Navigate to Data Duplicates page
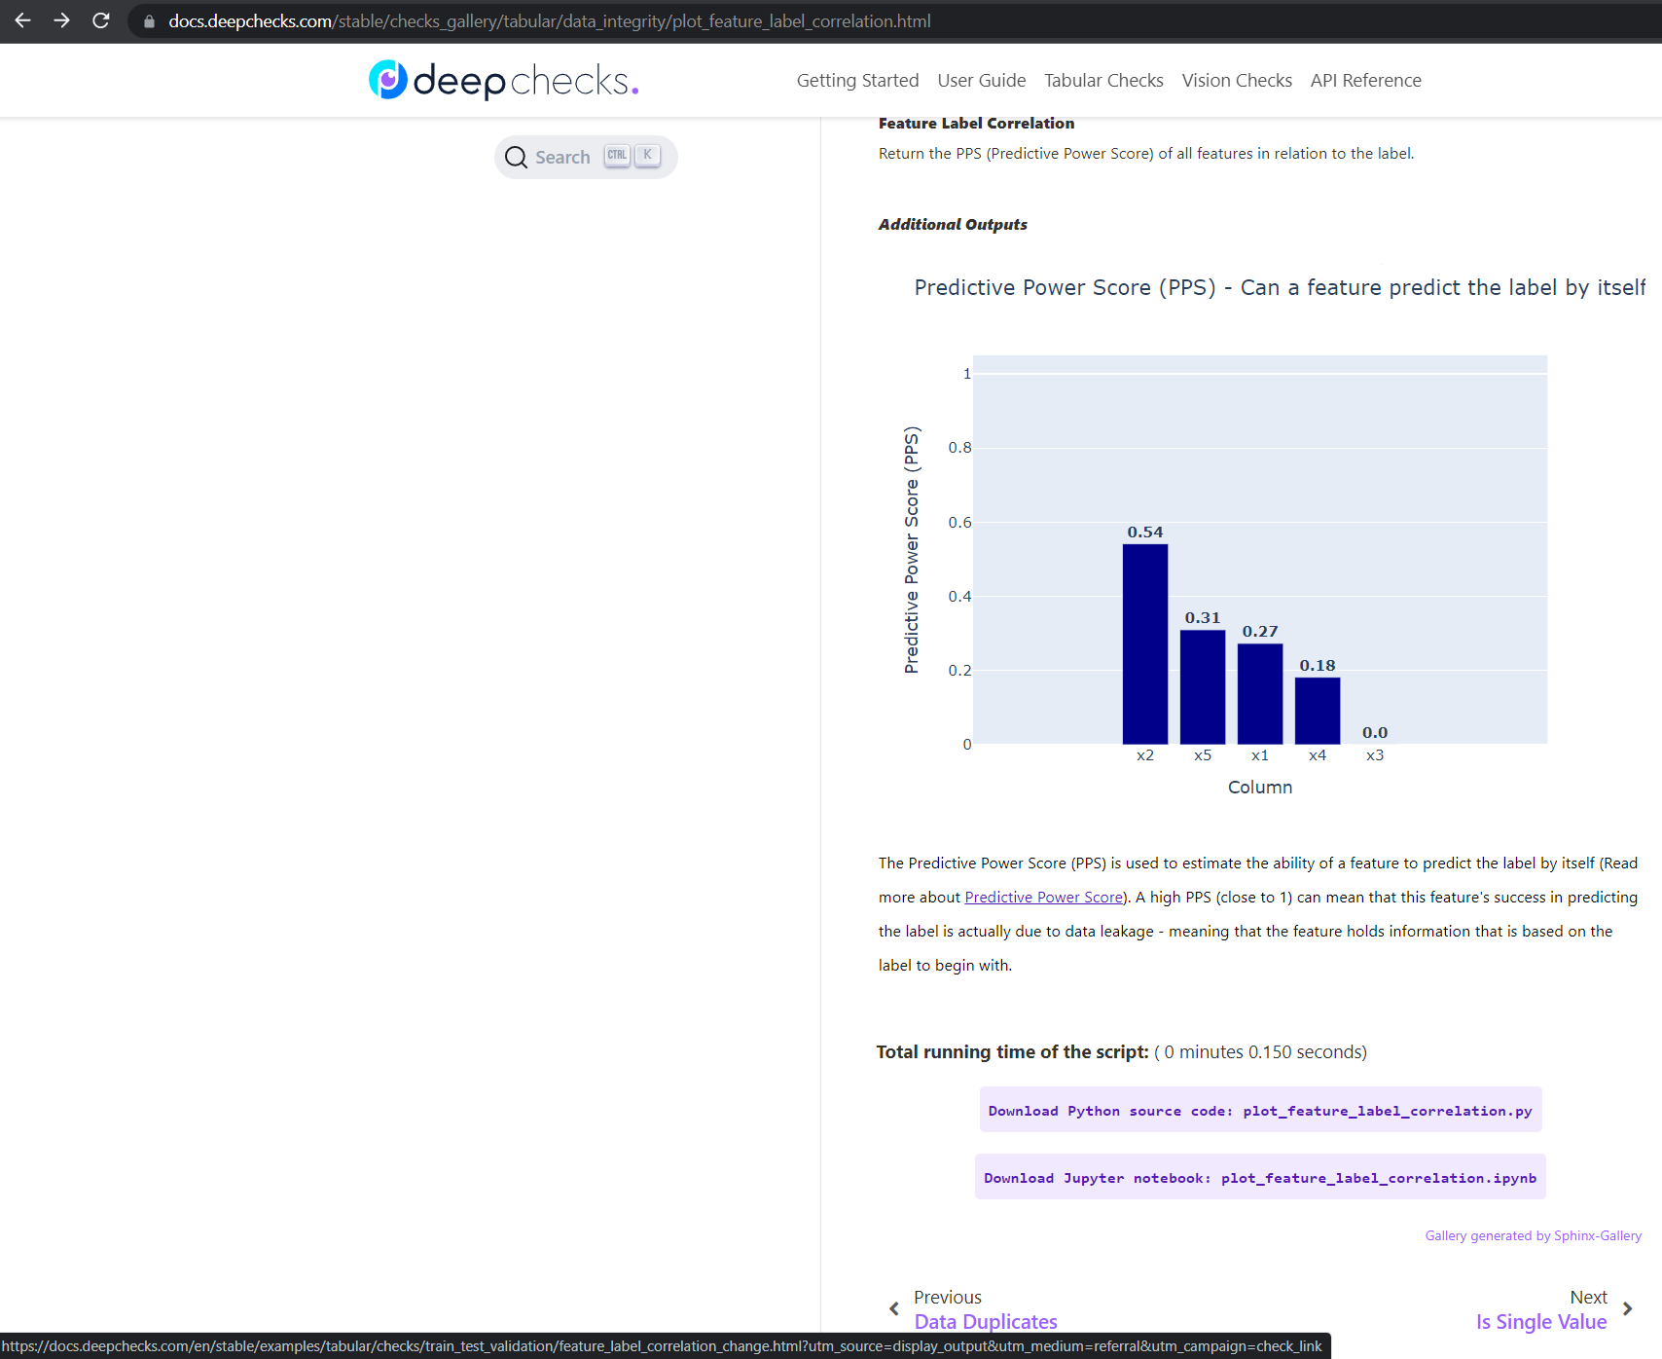Image resolution: width=1662 pixels, height=1359 pixels. pos(985,1321)
